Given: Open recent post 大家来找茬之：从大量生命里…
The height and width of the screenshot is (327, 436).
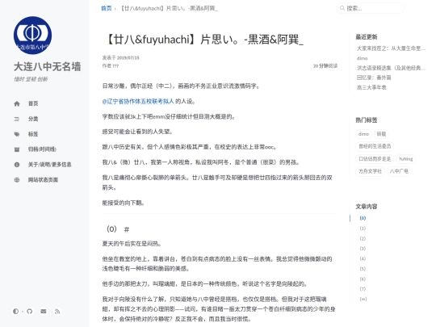Looking at the screenshot, I should point(391,48).
